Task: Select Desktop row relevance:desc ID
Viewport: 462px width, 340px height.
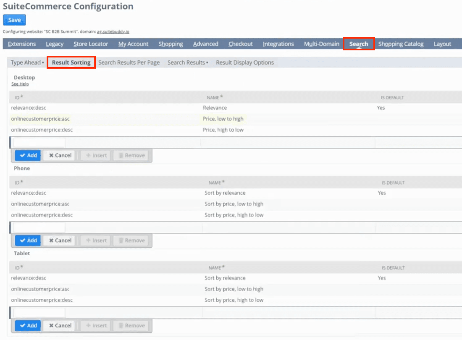Action: point(29,108)
